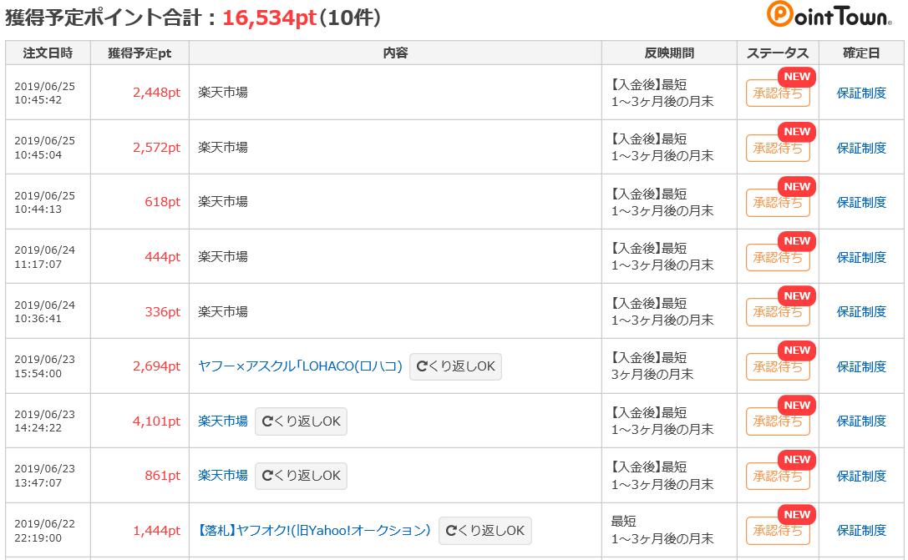
Task: Click 承認待ち status in the 1,444pt row
Action: pyautogui.click(x=778, y=531)
